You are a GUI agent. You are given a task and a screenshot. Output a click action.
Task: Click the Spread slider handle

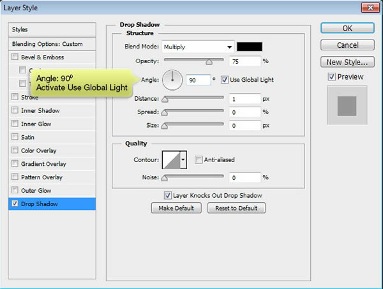pyautogui.click(x=165, y=112)
